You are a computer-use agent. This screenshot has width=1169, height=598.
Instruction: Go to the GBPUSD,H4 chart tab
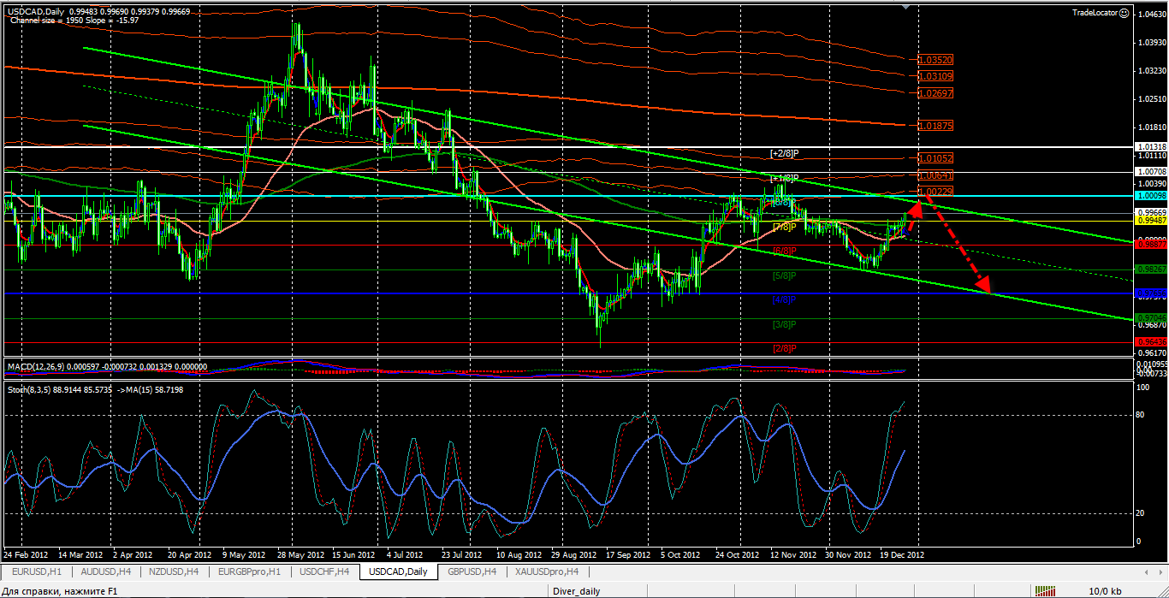pyautogui.click(x=472, y=571)
